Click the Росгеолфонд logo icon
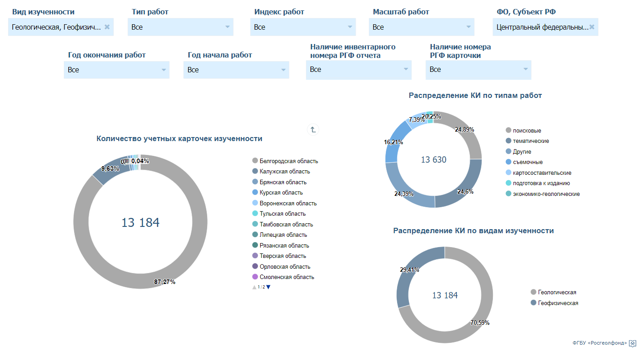 pyautogui.click(x=633, y=343)
